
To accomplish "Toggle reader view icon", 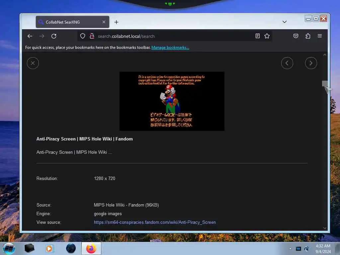I will [257, 36].
